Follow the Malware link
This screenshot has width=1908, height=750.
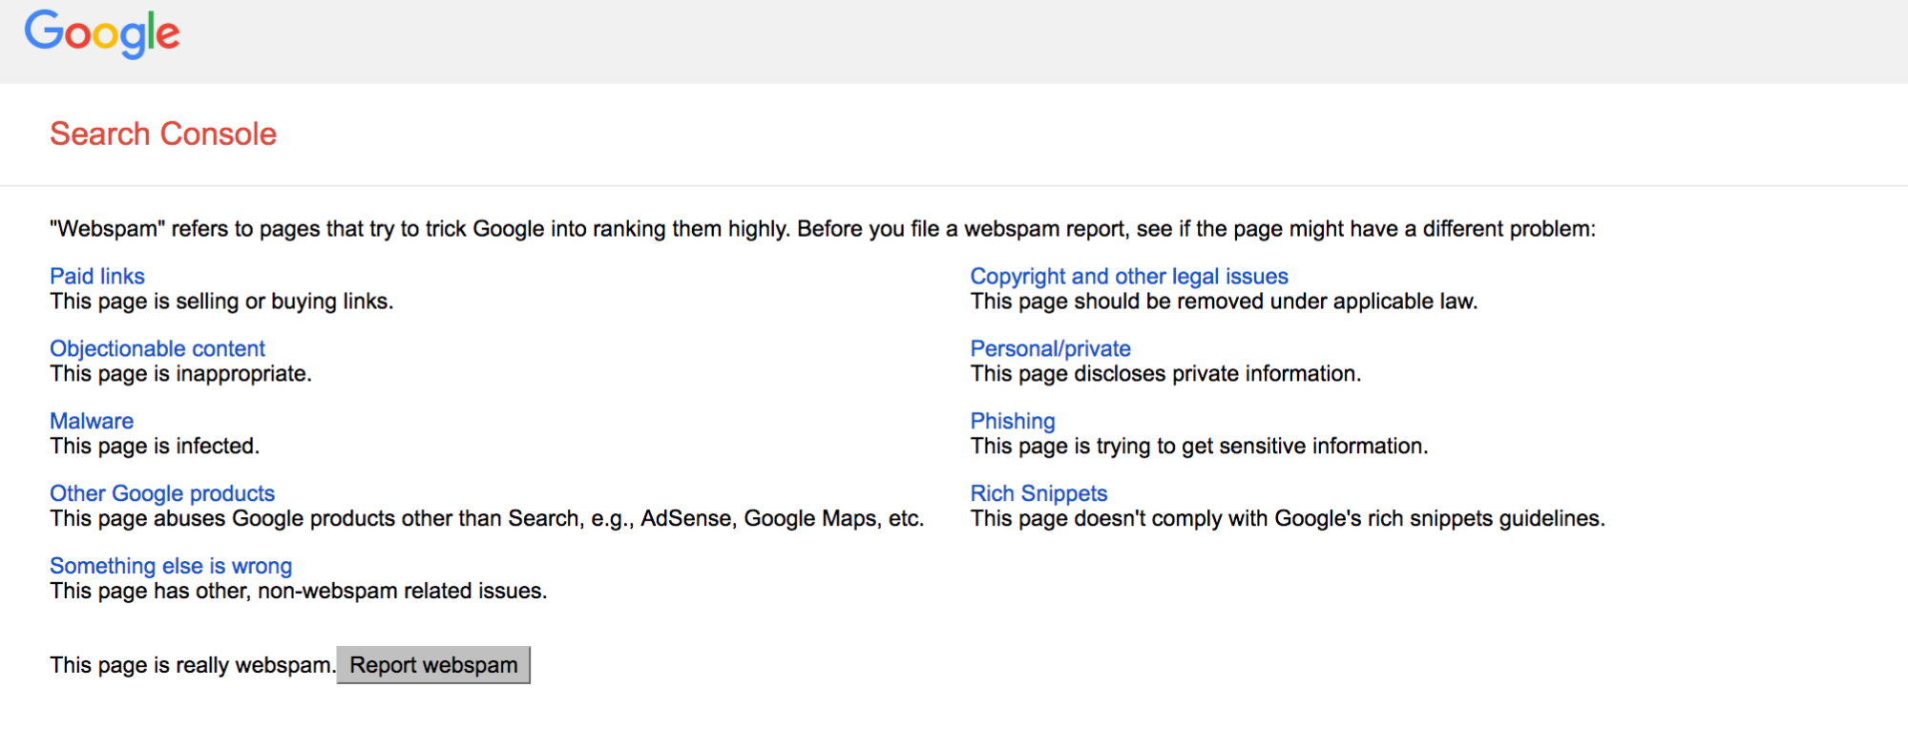(x=92, y=422)
